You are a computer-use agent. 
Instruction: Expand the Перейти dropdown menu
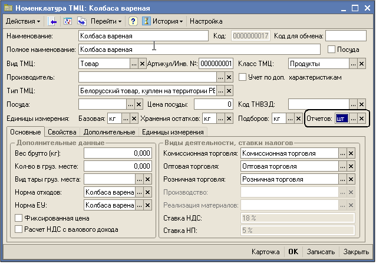(106, 21)
